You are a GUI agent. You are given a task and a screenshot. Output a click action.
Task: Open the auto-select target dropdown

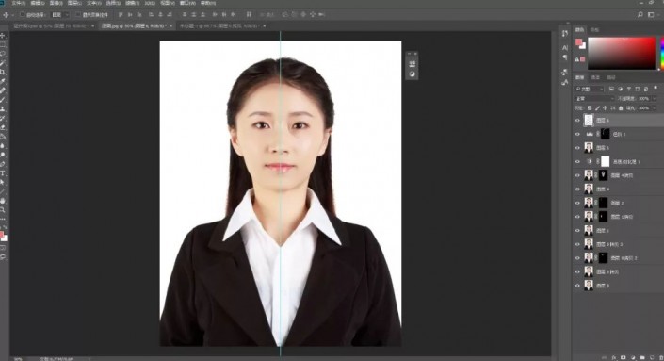click(60, 14)
